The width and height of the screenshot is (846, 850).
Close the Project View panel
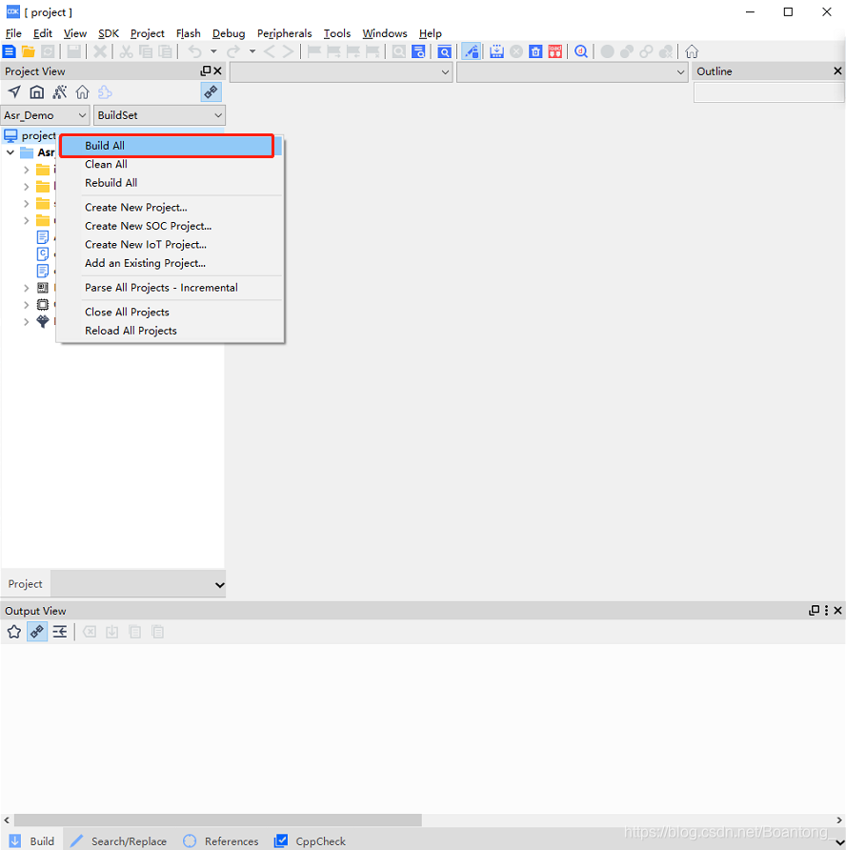pyautogui.click(x=217, y=71)
